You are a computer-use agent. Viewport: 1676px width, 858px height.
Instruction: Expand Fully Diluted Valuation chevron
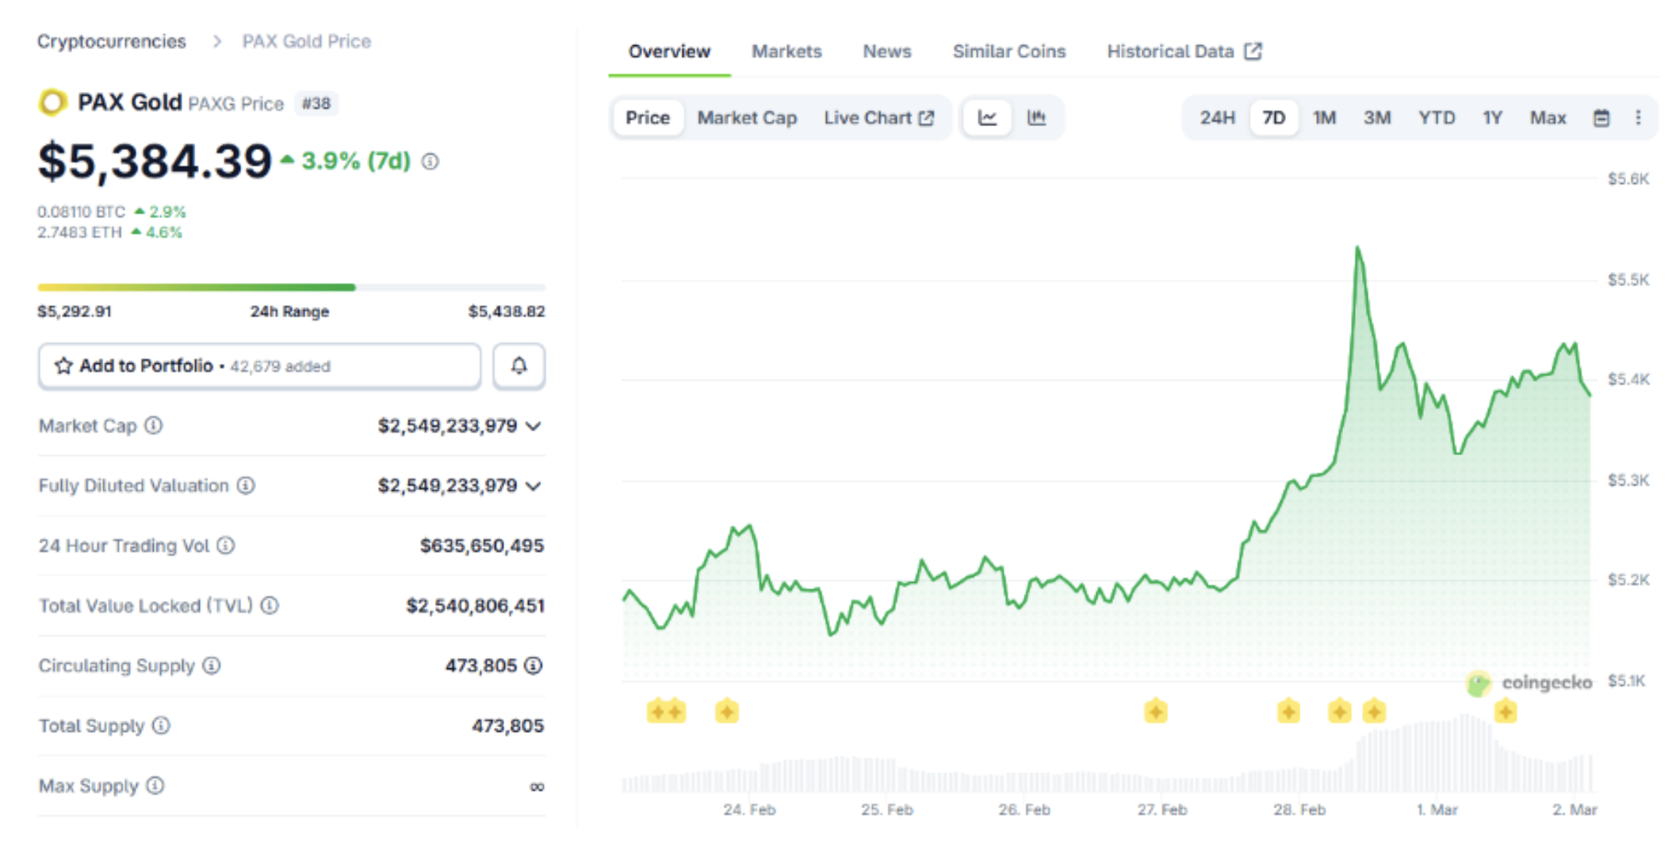(x=534, y=485)
